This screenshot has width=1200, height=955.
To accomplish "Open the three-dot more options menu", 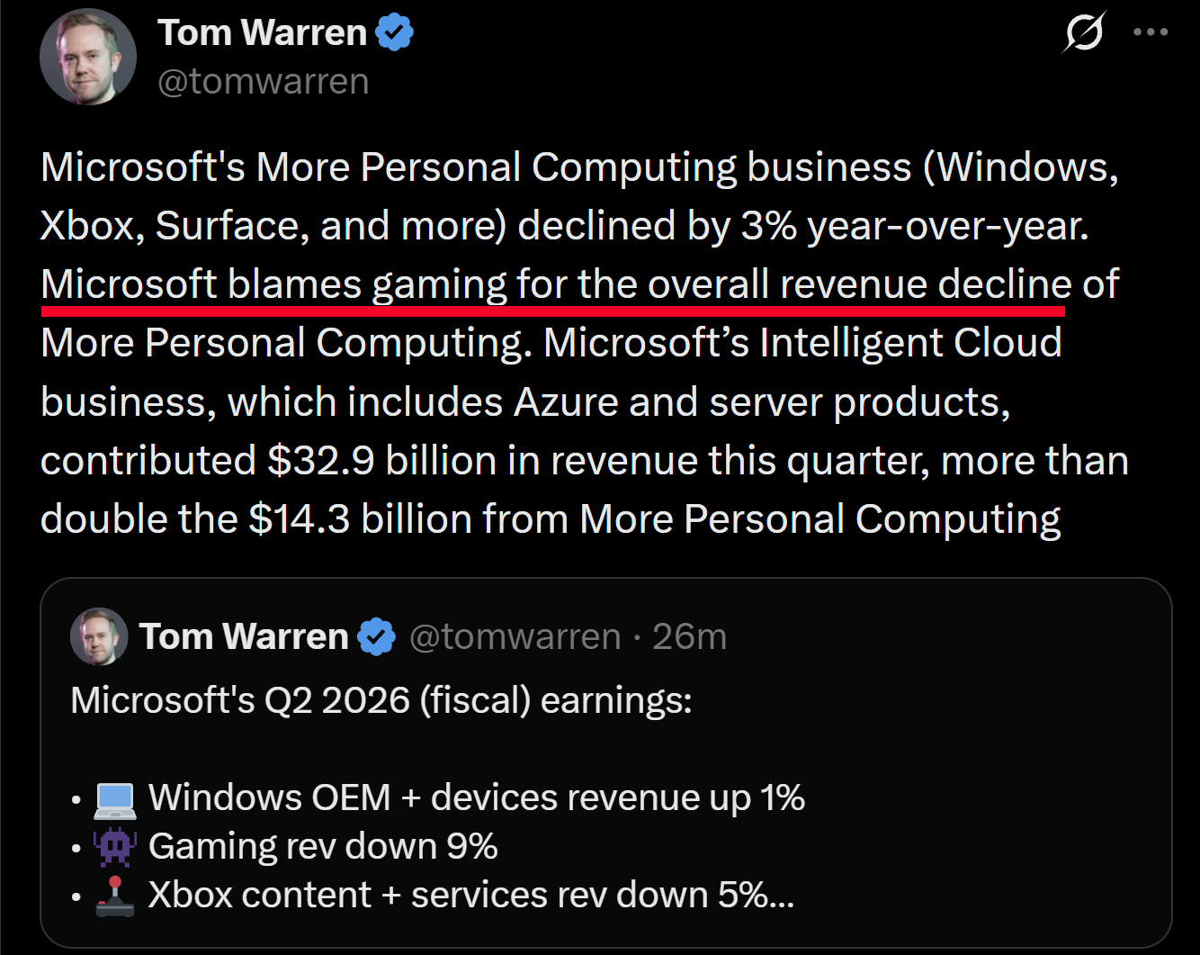I will 1151,32.
